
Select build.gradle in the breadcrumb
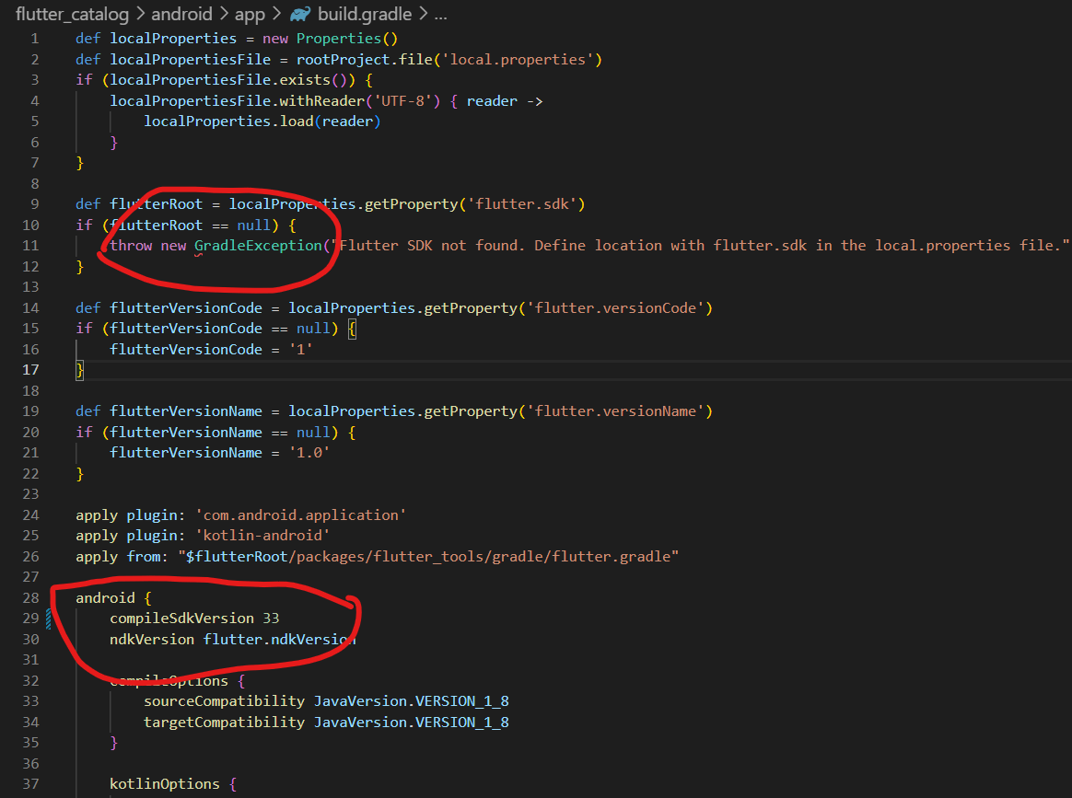click(x=366, y=14)
